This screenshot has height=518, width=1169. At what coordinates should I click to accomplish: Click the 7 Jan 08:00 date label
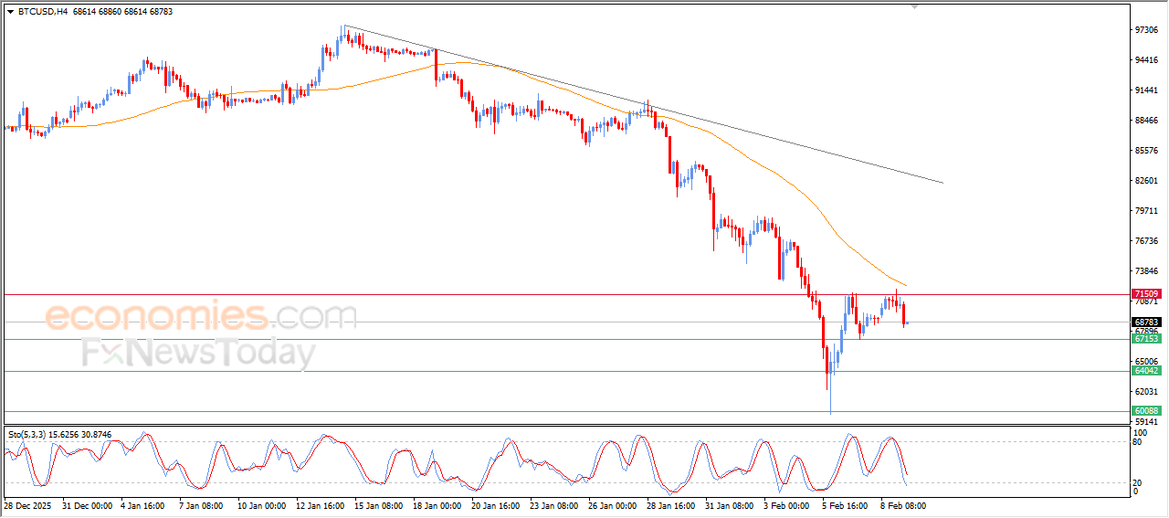pyautogui.click(x=202, y=504)
